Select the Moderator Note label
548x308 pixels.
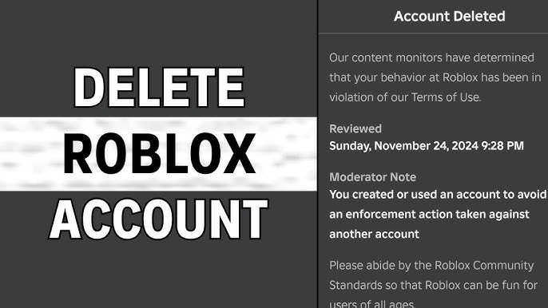pos(372,177)
